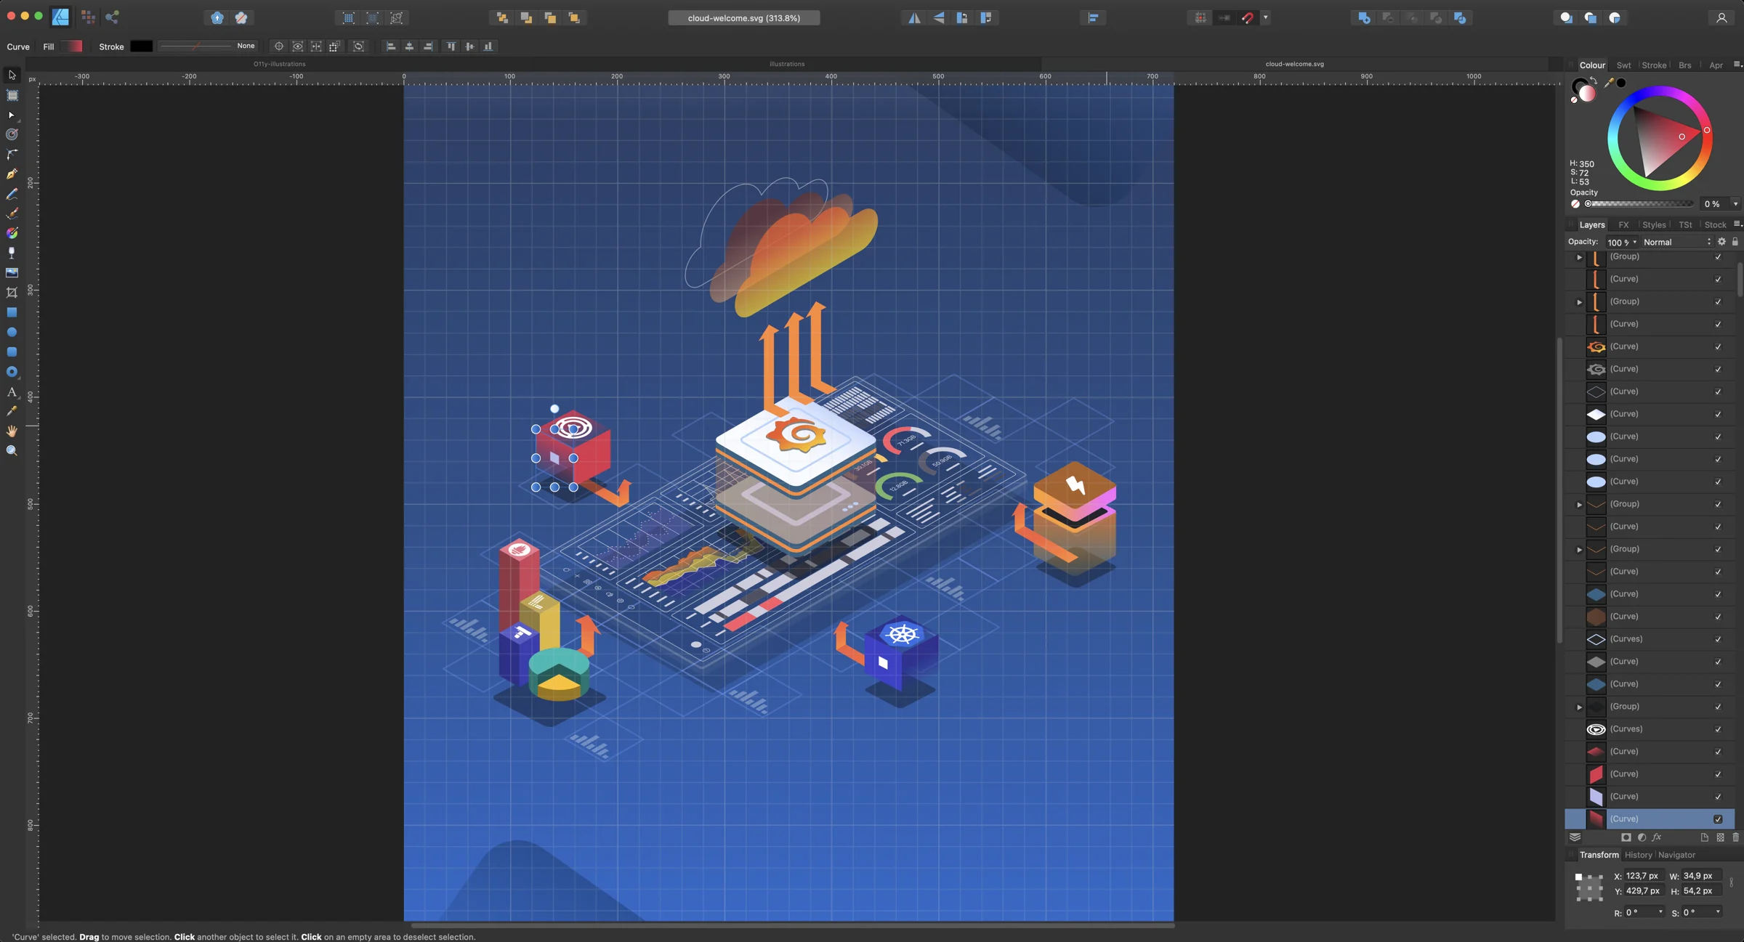Pick the View hand tool
This screenshot has width=1744, height=942.
[12, 431]
